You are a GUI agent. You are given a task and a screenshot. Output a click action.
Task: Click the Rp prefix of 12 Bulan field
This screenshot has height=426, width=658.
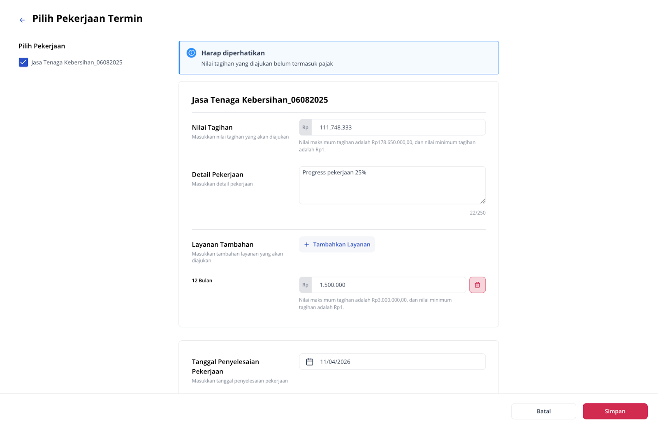(306, 285)
